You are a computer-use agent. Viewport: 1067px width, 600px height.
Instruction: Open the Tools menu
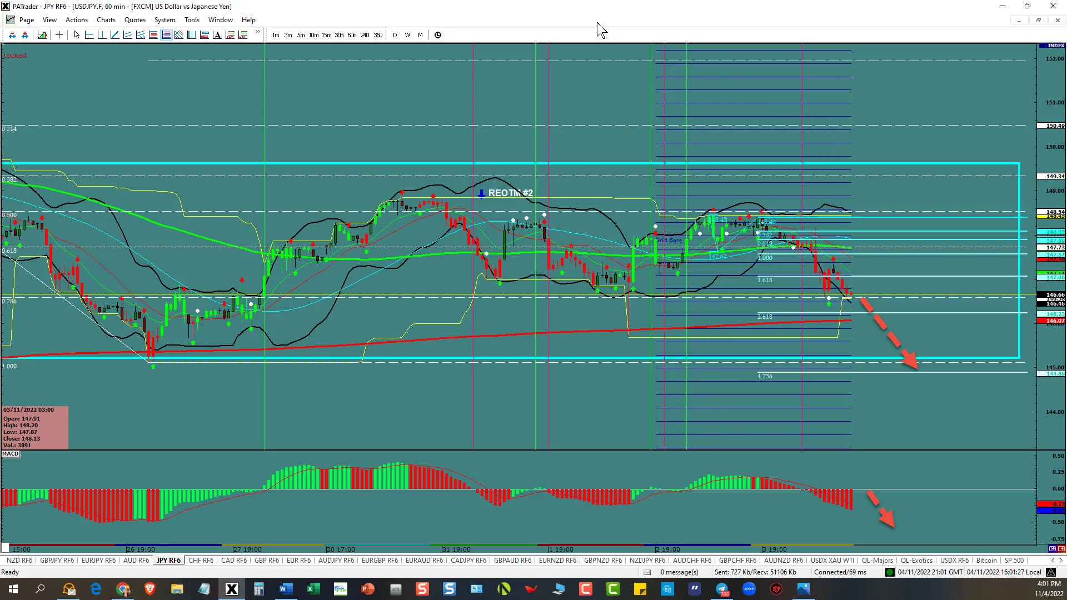point(192,20)
